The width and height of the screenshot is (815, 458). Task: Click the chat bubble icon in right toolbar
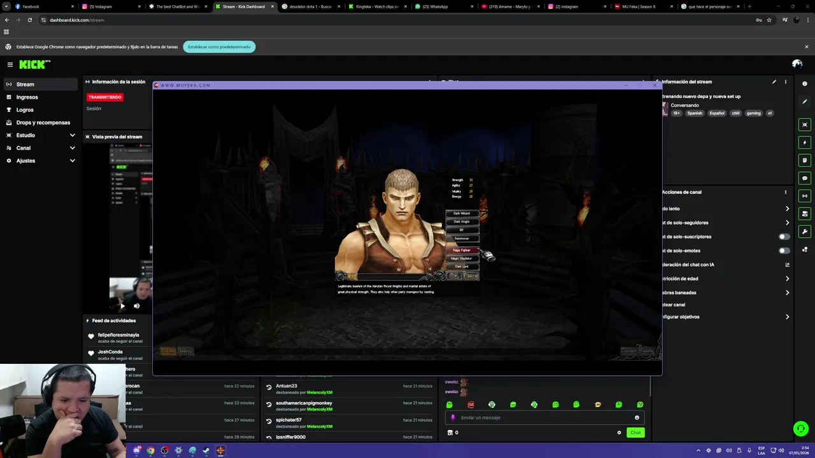(805, 178)
